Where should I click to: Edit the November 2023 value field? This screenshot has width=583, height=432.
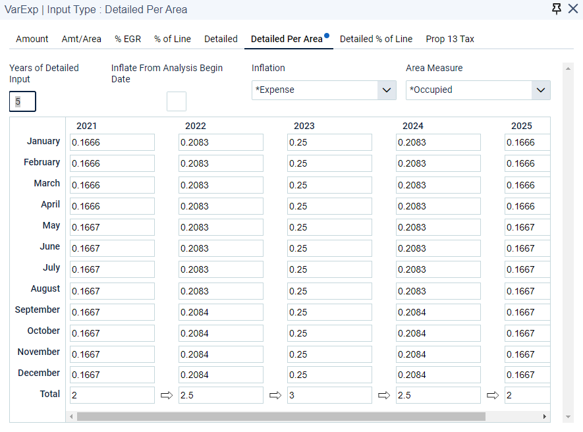[x=329, y=354]
